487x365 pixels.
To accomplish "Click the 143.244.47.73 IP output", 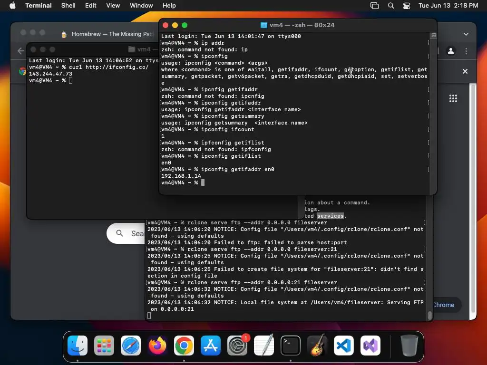I will point(50,74).
